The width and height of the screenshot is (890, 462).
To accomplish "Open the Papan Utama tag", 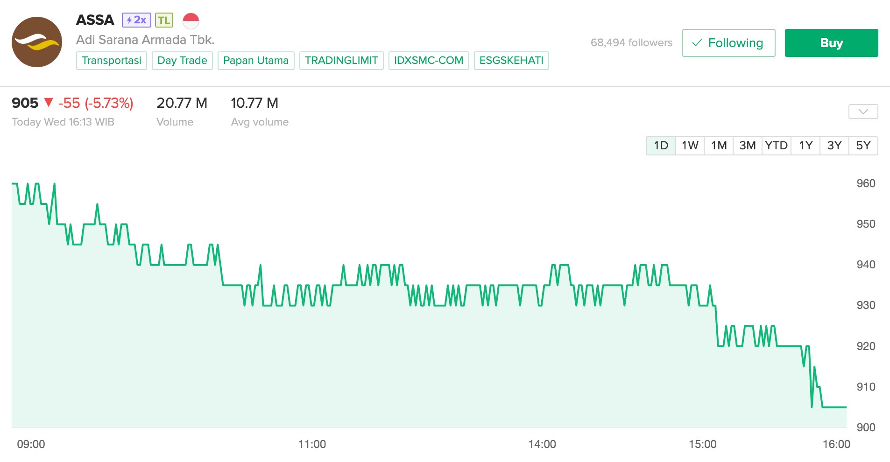I will pos(256,61).
